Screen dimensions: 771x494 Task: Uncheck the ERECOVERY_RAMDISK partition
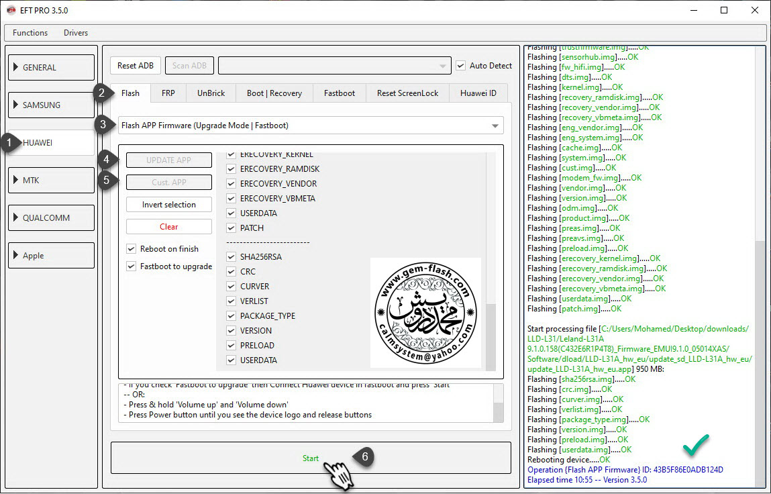tap(231, 168)
